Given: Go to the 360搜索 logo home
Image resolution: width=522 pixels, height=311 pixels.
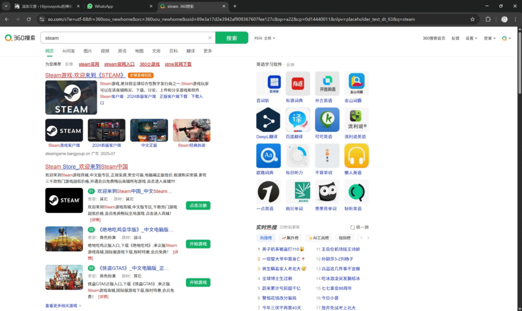Looking at the screenshot, I should point(20,38).
